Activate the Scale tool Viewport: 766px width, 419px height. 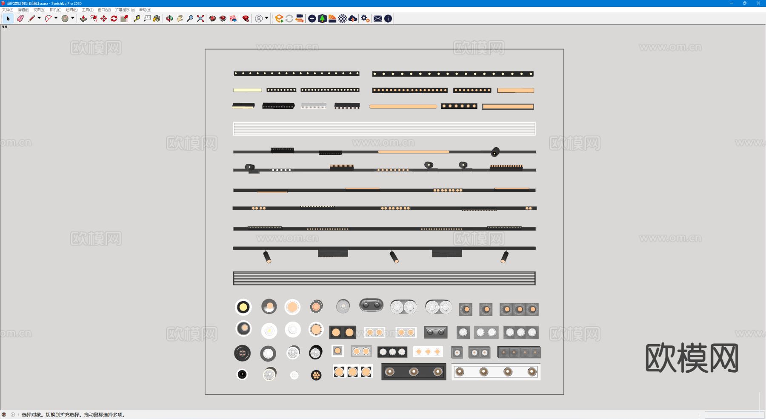click(124, 19)
